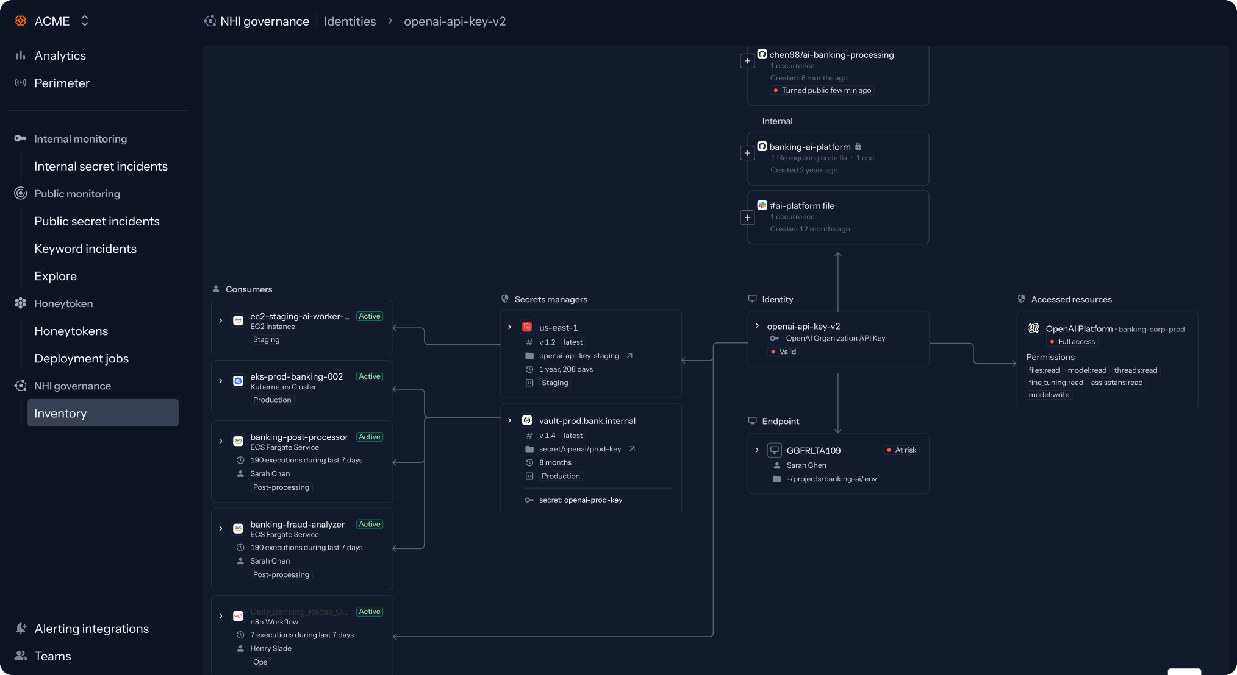The height and width of the screenshot is (675, 1237).
Task: Click the Active badge on eks-prod-banking-002
Action: click(x=370, y=376)
